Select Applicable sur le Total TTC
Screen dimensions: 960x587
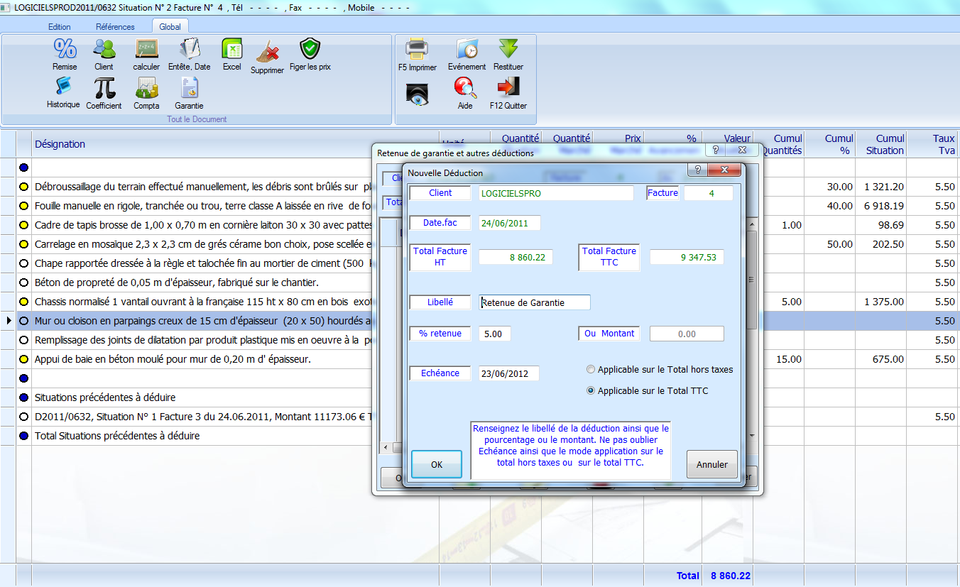coord(591,391)
